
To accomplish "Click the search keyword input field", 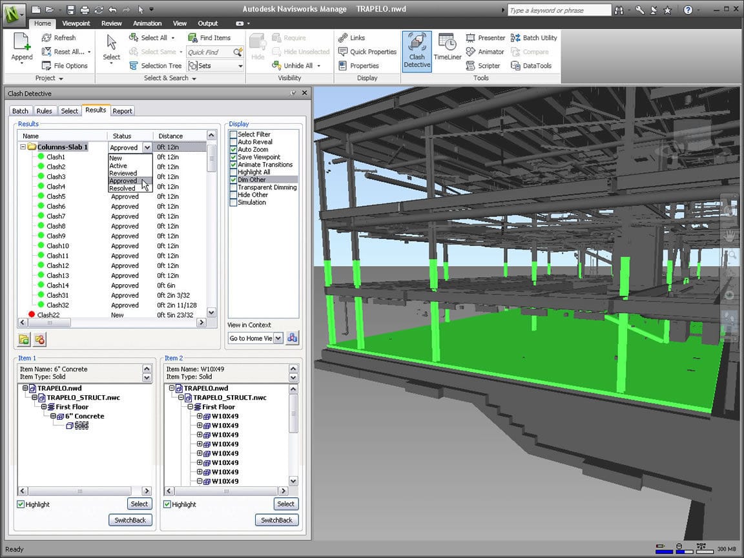I will (558, 10).
